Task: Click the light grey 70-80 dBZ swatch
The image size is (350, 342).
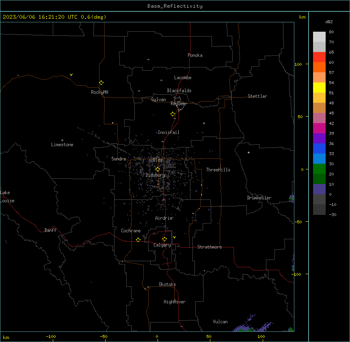Action: coord(319,37)
